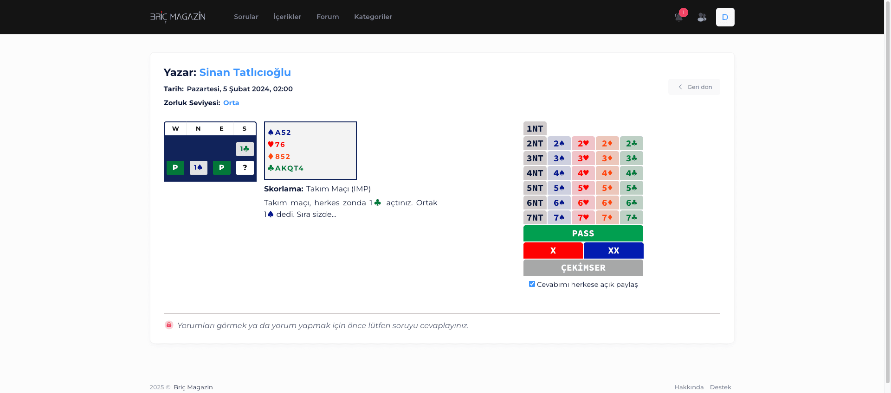Select the 2 diamonds bid
891x393 pixels.
pyautogui.click(x=607, y=143)
